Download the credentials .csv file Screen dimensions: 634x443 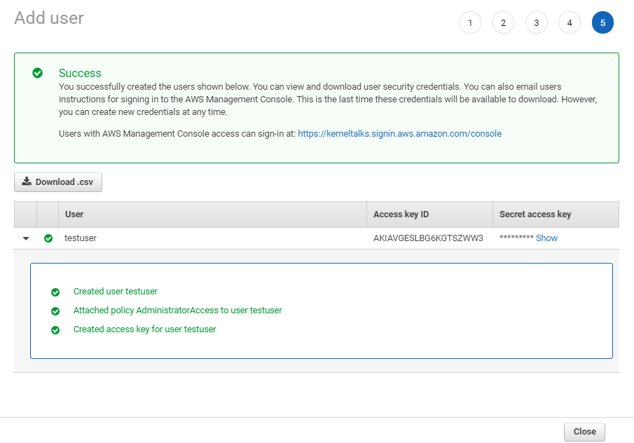pyautogui.click(x=58, y=182)
